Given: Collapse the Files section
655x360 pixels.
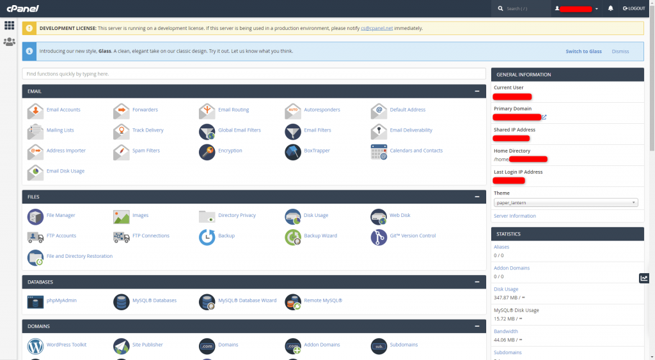Looking at the screenshot, I should pyautogui.click(x=477, y=197).
